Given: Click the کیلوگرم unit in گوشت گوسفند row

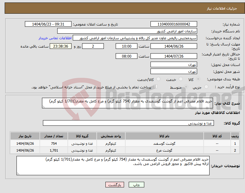Looking at the screenshot, I should pyautogui.click(x=111, y=144).
